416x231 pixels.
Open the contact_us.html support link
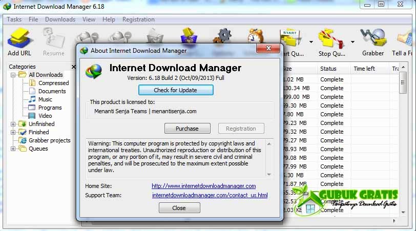[x=210, y=195]
